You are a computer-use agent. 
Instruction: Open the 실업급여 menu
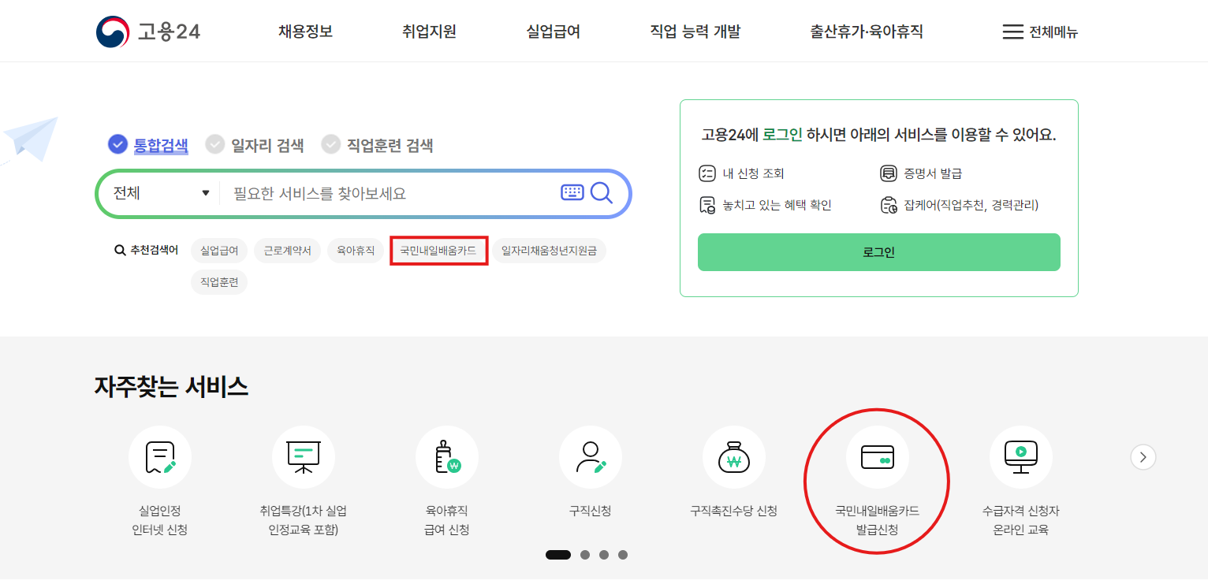coord(552,31)
